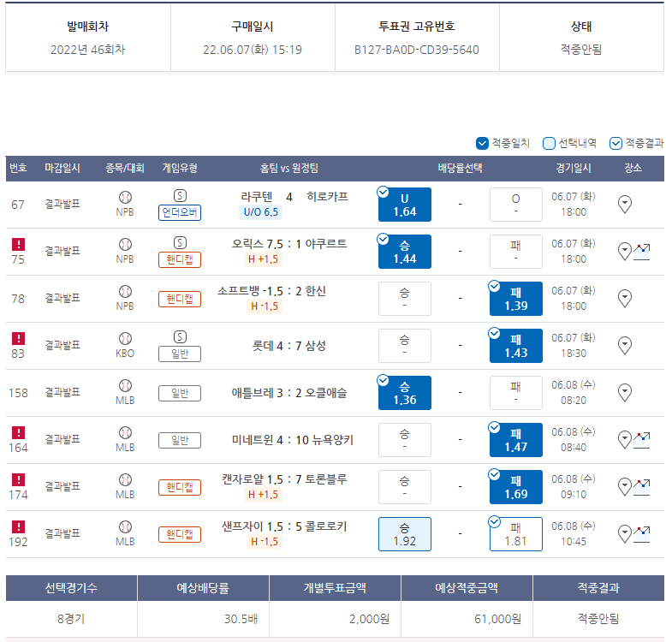This screenshot has width=666, height=642.
Task: Select 패 1.47 for 미네트윈 match
Action: [x=515, y=440]
